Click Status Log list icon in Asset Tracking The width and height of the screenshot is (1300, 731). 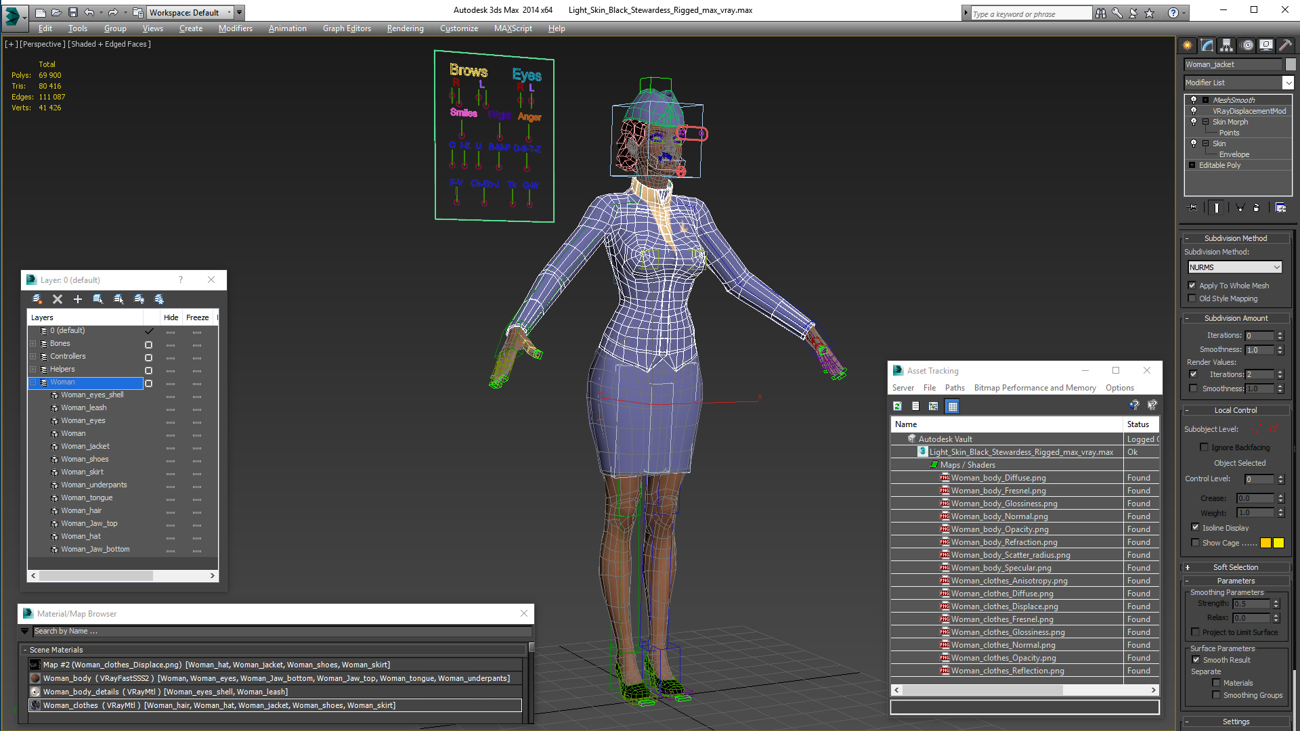click(x=915, y=406)
